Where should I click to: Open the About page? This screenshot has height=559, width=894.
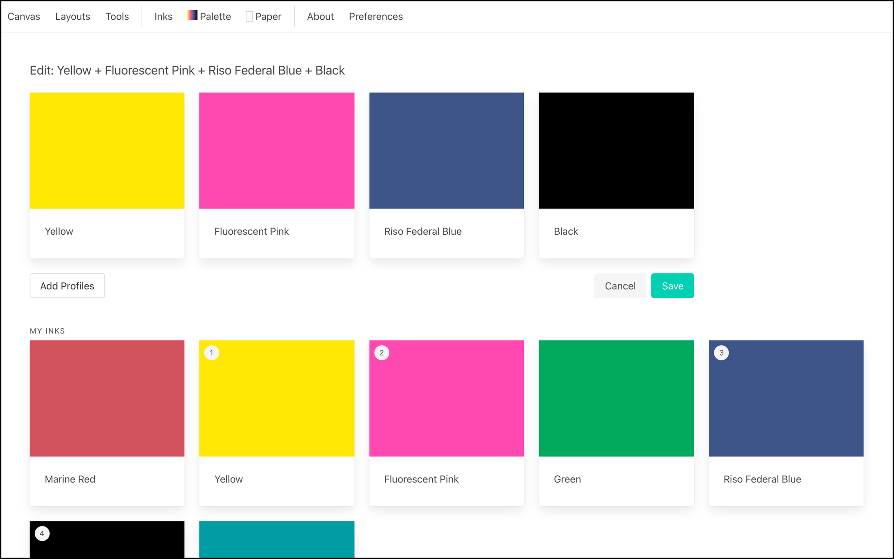(x=320, y=17)
